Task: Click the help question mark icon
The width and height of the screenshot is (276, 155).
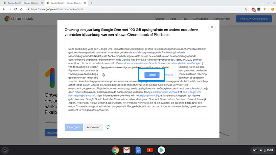Action: (x=103, y=75)
